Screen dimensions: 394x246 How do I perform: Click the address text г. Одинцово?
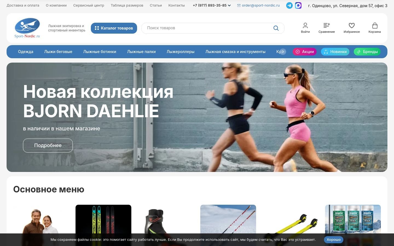347,5
